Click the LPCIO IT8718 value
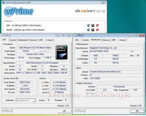 (x=116, y=63)
